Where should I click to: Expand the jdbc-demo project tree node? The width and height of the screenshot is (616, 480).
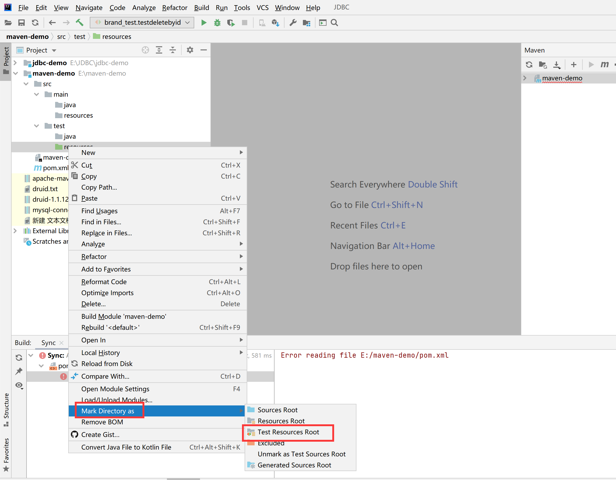tap(15, 63)
